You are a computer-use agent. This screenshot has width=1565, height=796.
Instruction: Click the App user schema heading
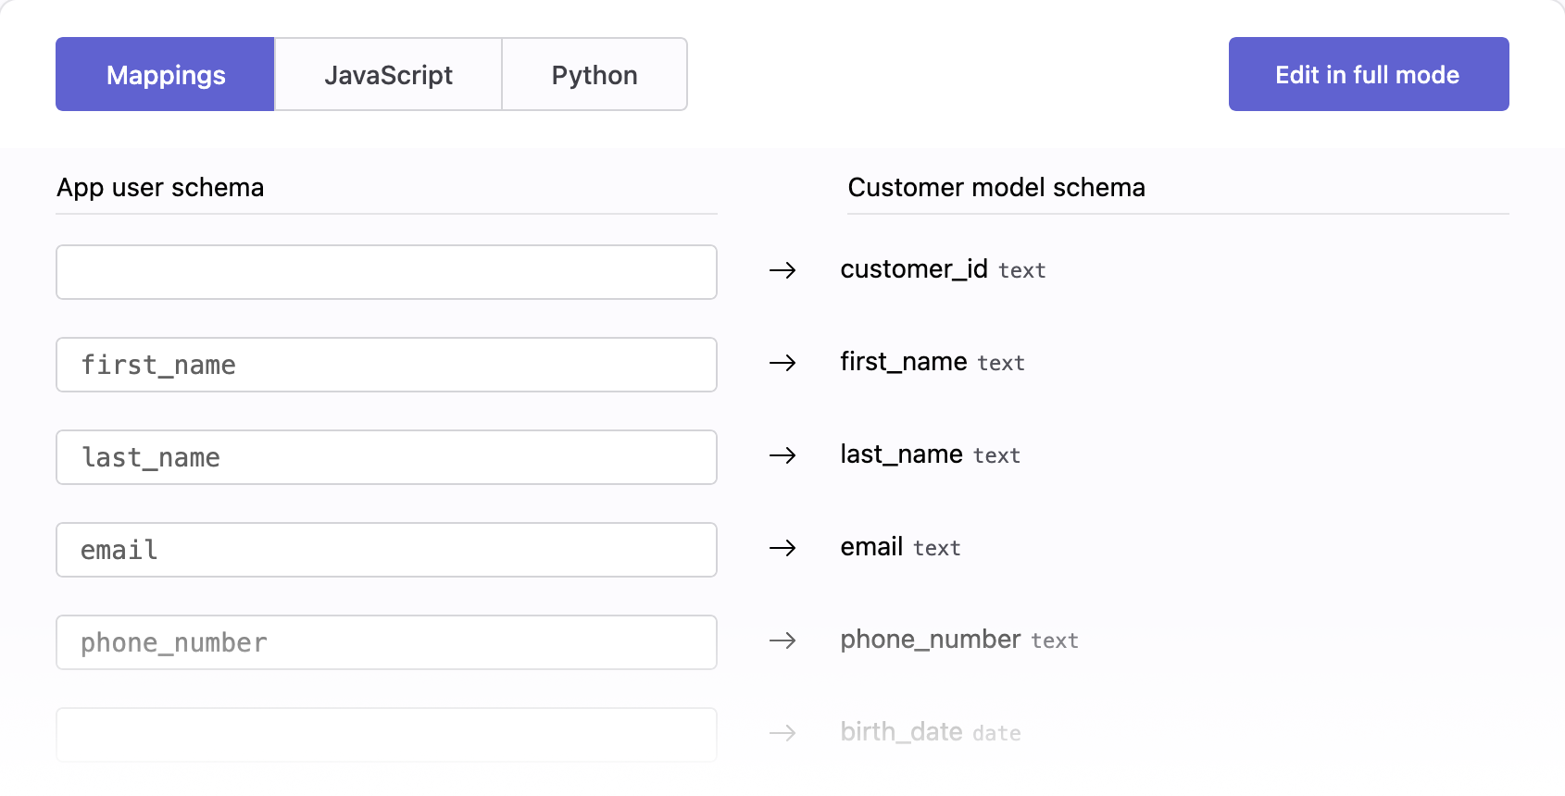[160, 187]
